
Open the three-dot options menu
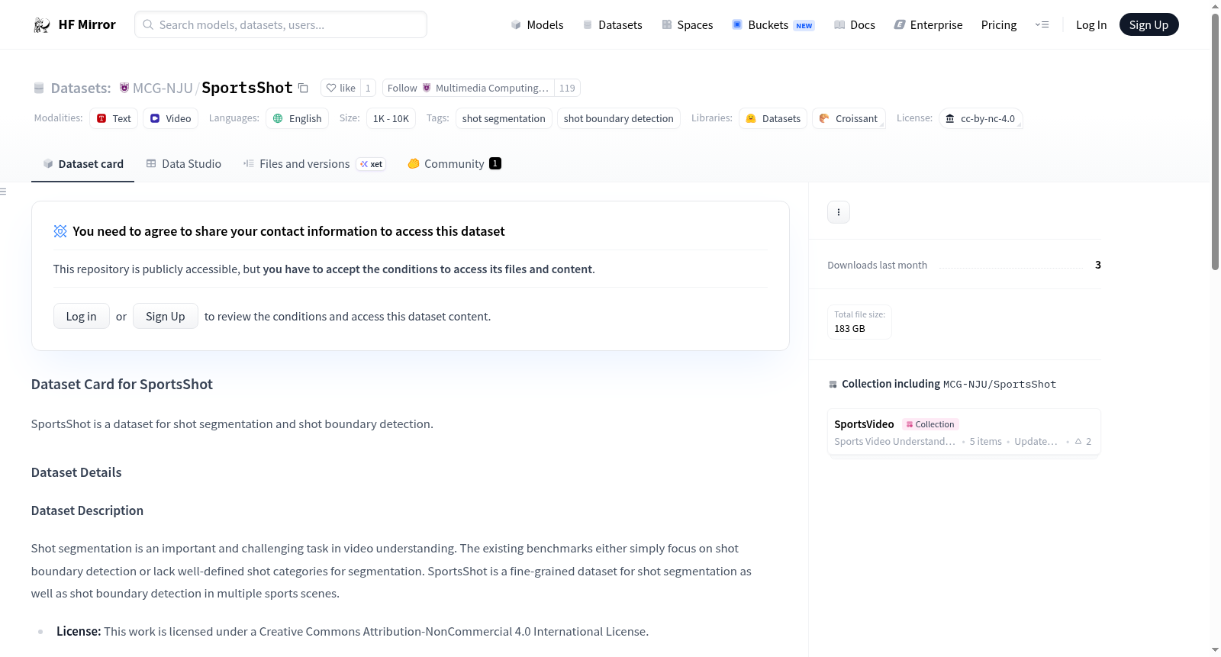(839, 212)
